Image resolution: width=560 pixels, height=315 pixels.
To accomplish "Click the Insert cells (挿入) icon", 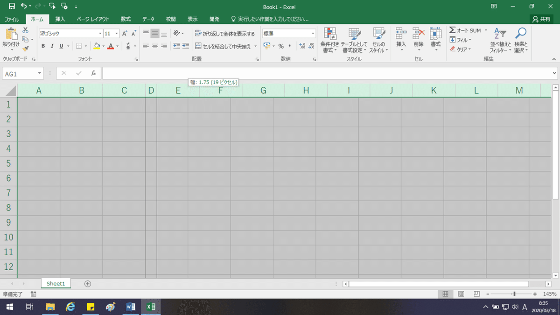I will (401, 34).
